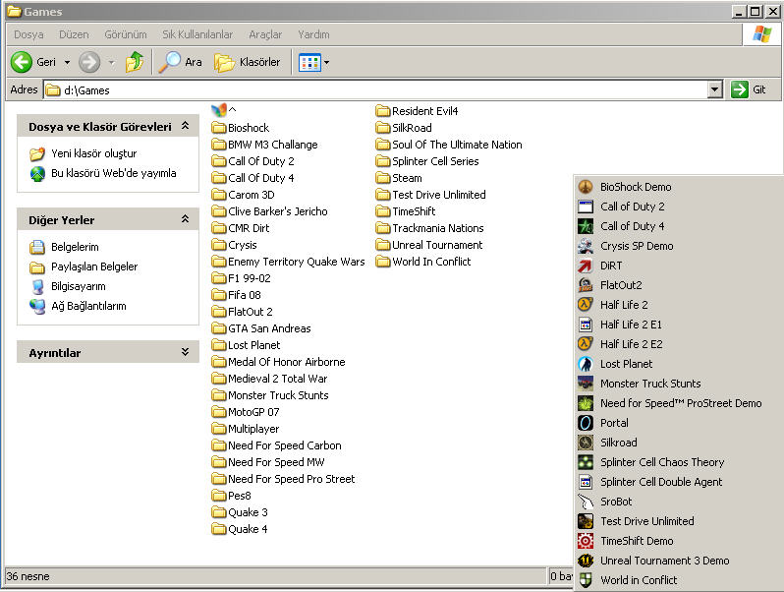The image size is (784, 592).
Task: Open the Sık Kullanılanlar menu
Action: point(197,34)
